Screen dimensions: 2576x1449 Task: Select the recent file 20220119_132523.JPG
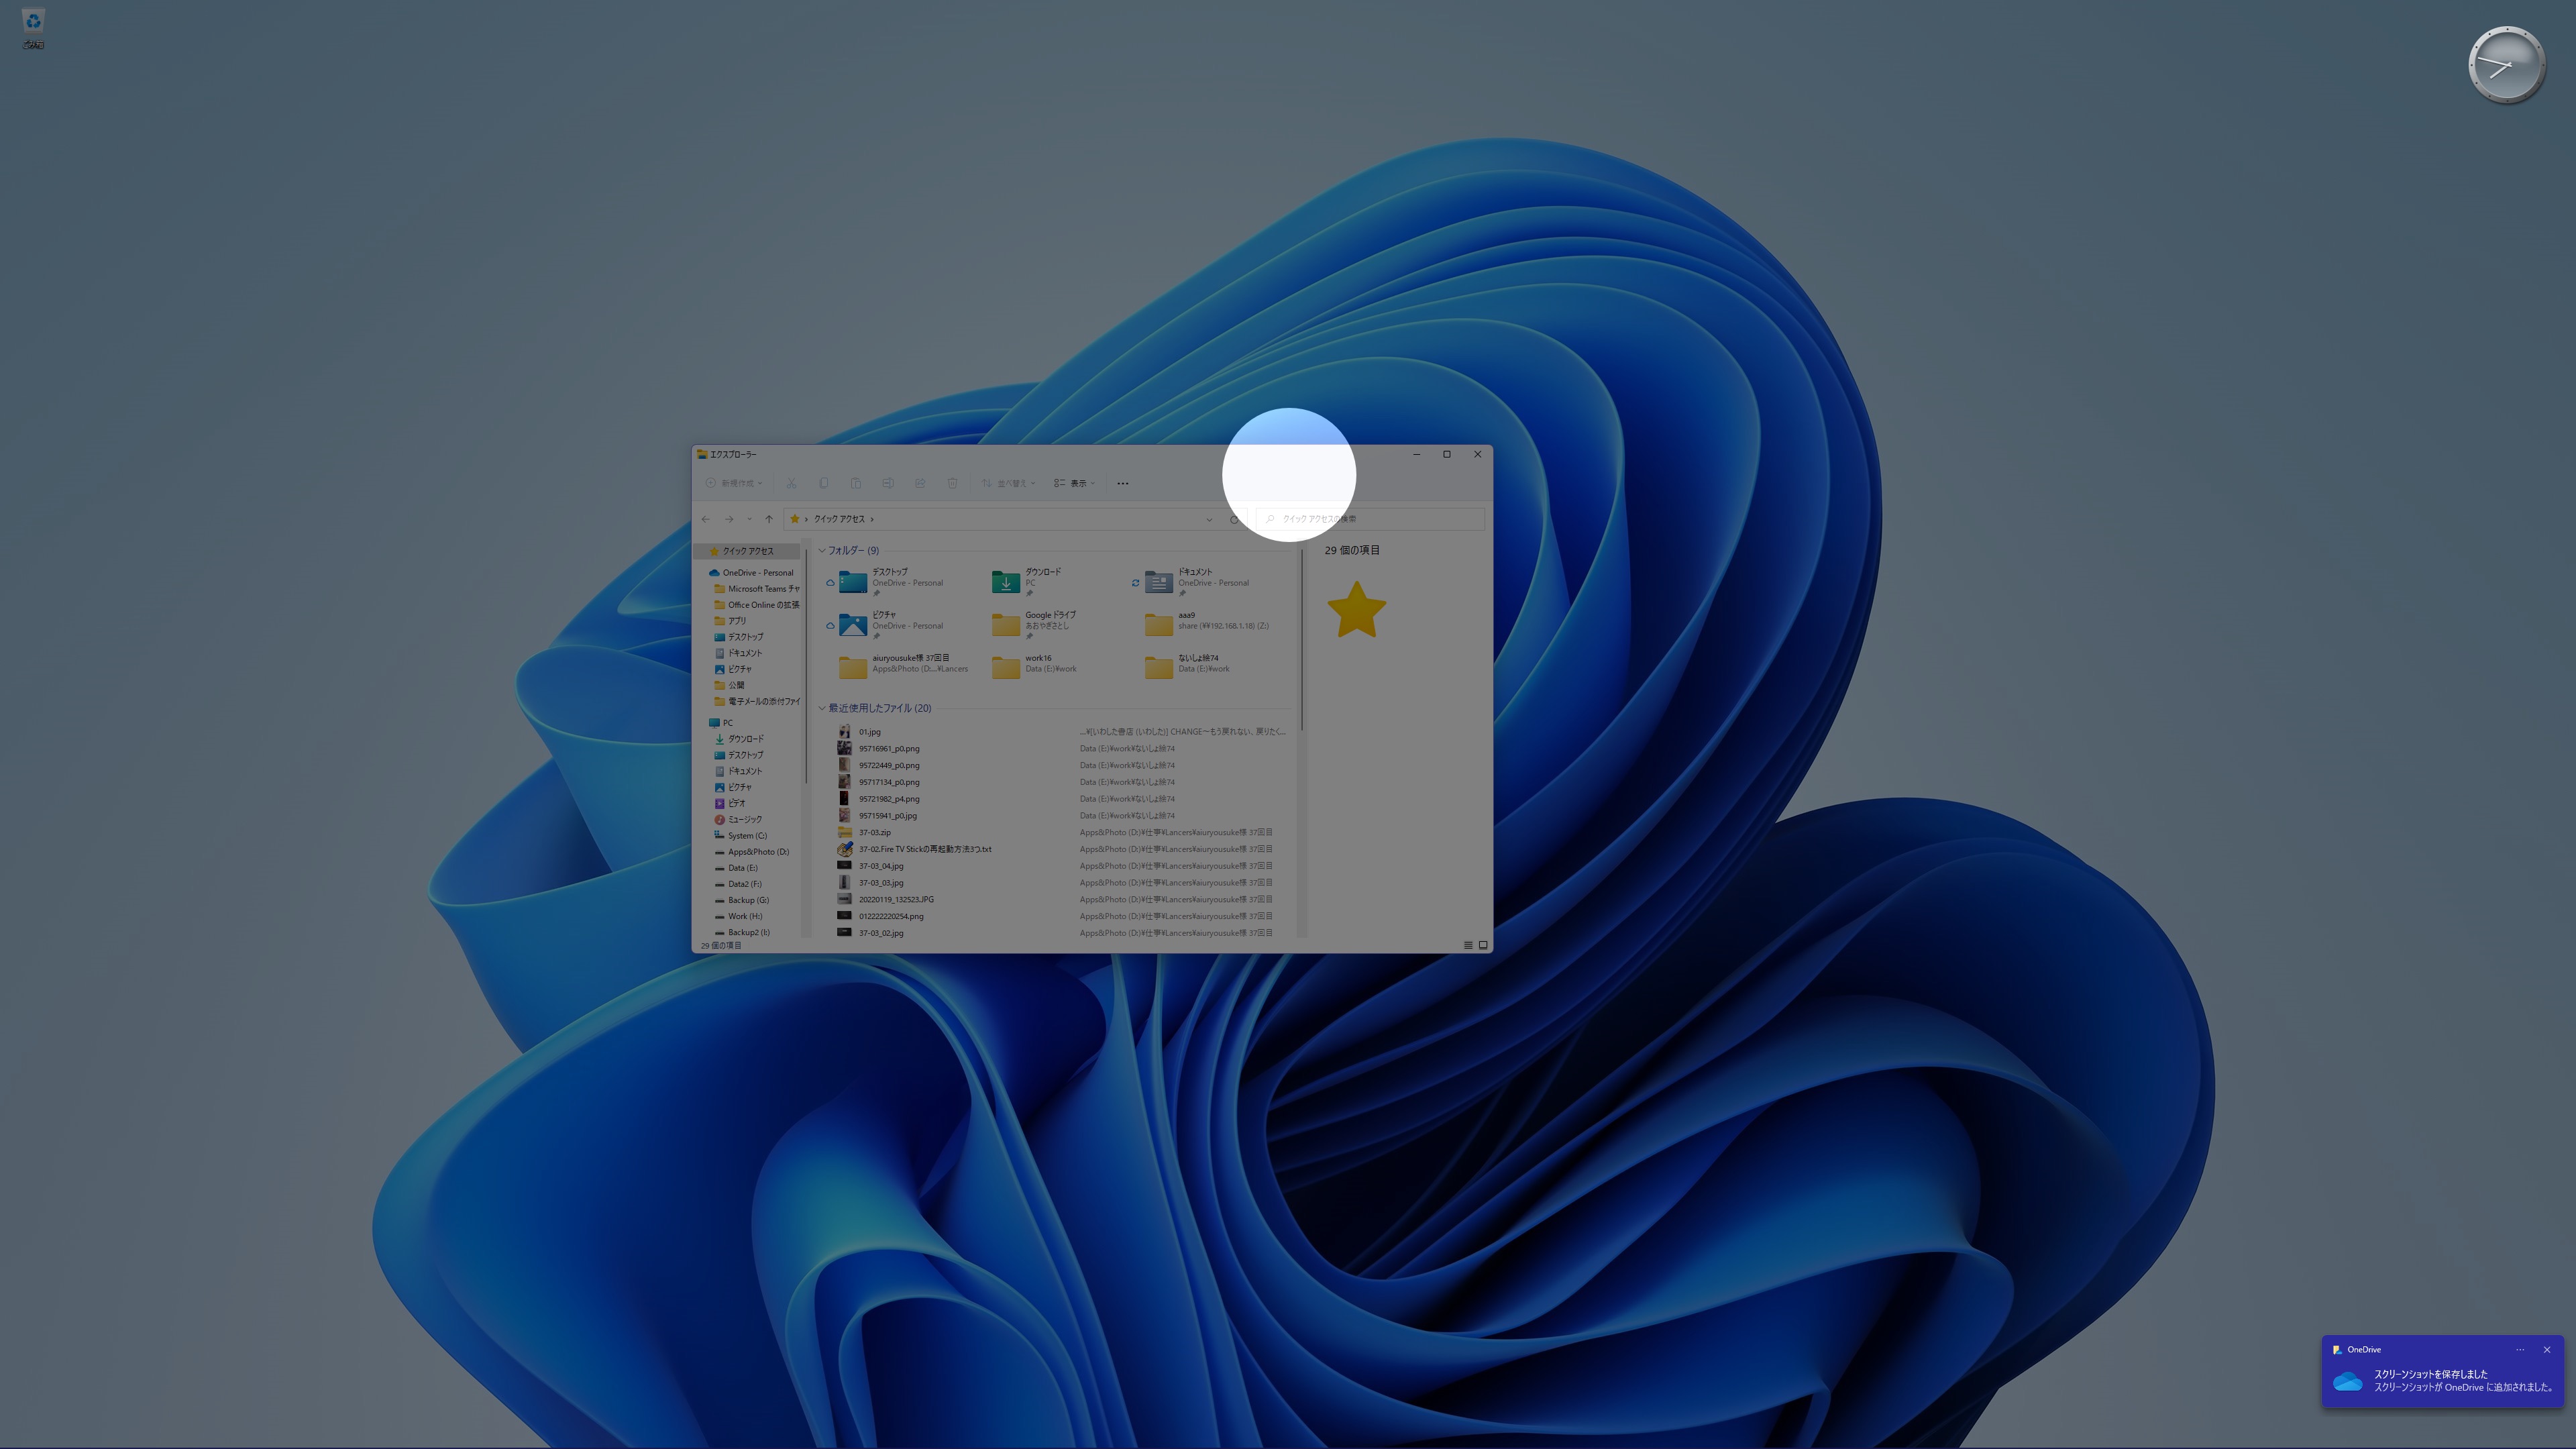tap(1062, 900)
